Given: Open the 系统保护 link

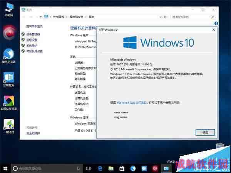Looking at the screenshot, I should 32,45.
